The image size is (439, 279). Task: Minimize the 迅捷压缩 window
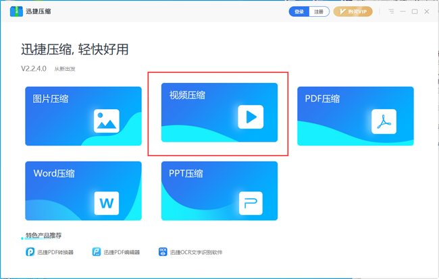(403, 11)
